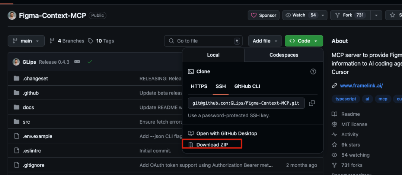Open the Figma-Context-MCP repository title link
This screenshot has width=402, height=175.
point(52,15)
